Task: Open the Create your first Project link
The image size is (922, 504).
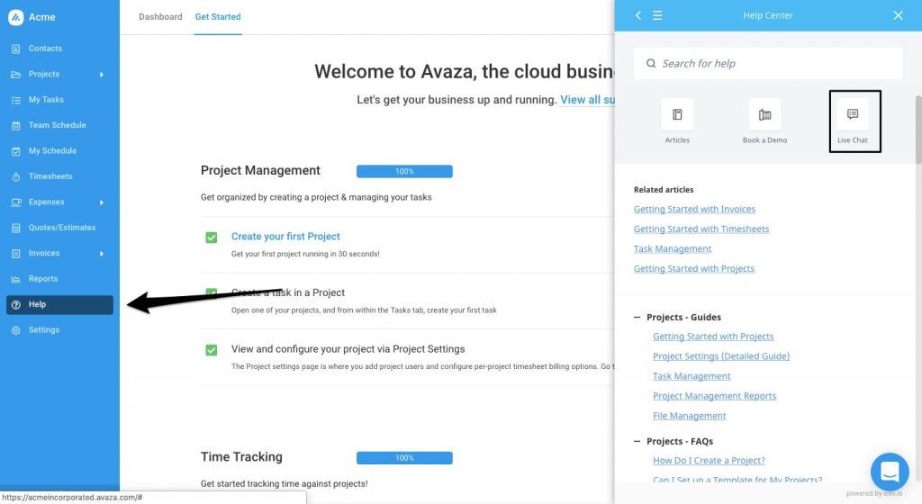Action: (285, 236)
